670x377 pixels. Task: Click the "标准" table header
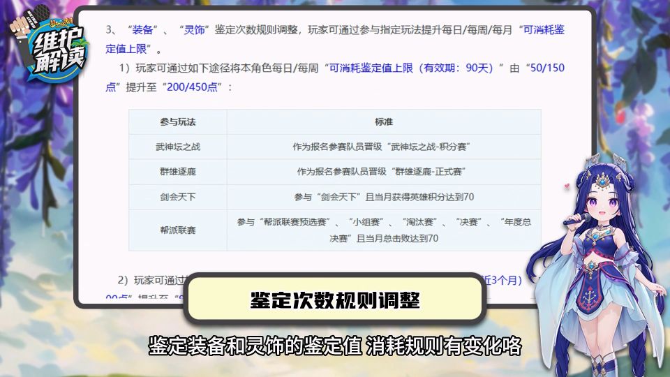pyautogui.click(x=384, y=121)
